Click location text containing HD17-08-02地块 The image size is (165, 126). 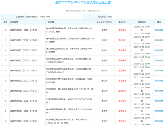coord(70,81)
